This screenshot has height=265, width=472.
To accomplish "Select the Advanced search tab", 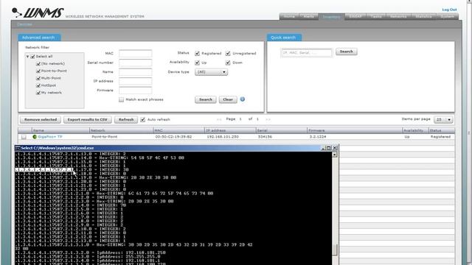I will tap(38, 38).
